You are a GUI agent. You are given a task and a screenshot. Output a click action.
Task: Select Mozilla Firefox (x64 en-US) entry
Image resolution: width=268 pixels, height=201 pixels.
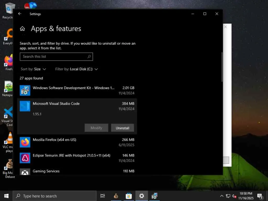click(x=77, y=142)
